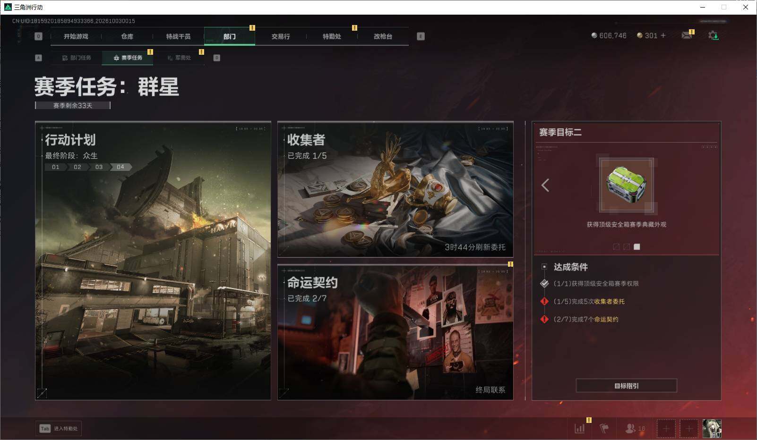757x440 pixels.
Task: Open 开始游戏 tab
Action: coord(76,36)
